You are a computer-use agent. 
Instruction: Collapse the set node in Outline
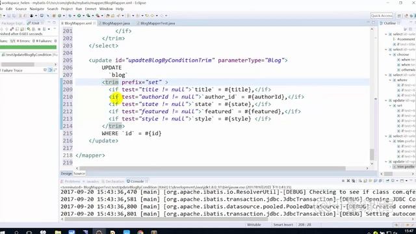(x=390, y=105)
